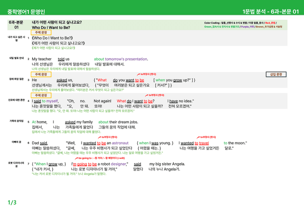Click "I wanted to travel"
This screenshot has width=304, height=215.
pos(194,143)
